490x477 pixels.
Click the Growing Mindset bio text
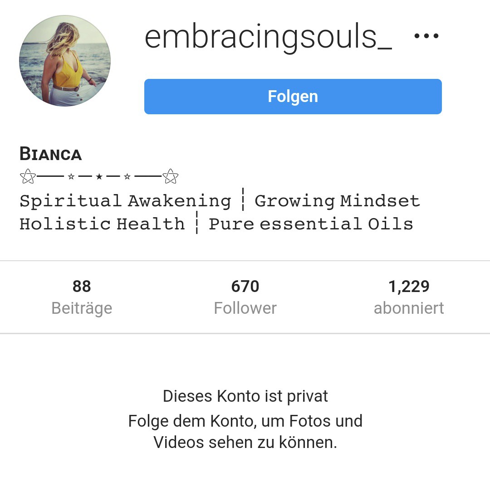(x=337, y=201)
